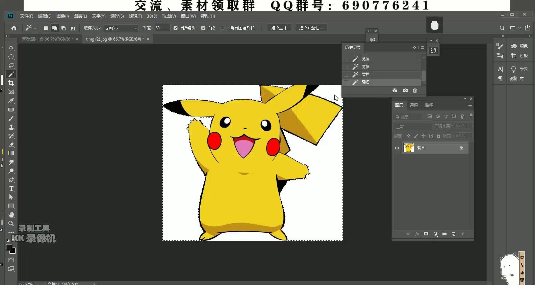This screenshot has width=535, height=285.
Task: Select the Magic Wand tool in toolbox
Action: click(x=11, y=74)
